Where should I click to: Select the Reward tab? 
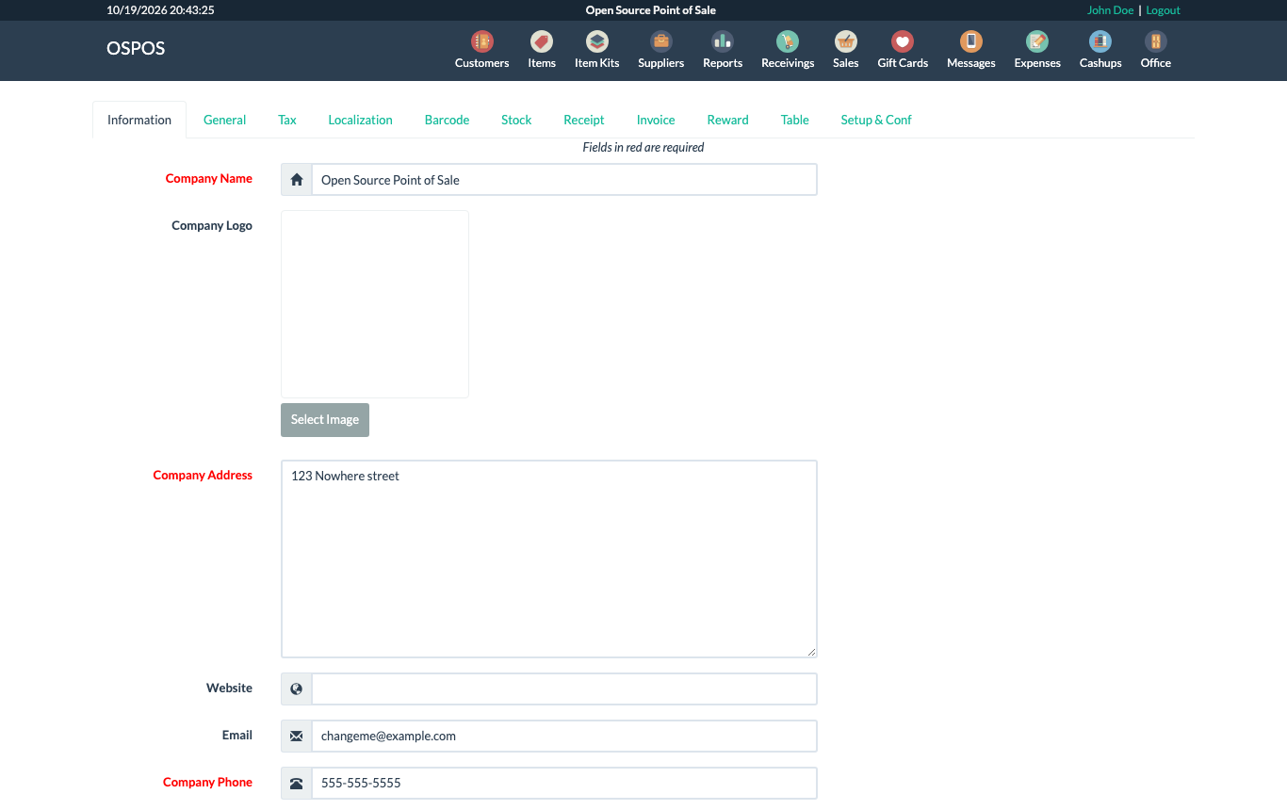click(727, 120)
